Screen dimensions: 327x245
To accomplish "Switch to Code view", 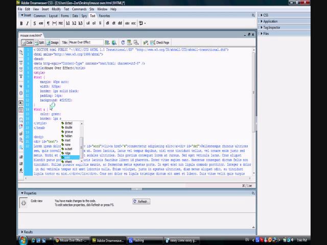I will point(28,42).
